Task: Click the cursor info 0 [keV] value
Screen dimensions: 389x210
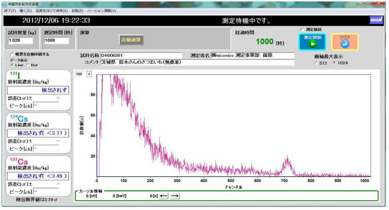Action: click(x=120, y=196)
